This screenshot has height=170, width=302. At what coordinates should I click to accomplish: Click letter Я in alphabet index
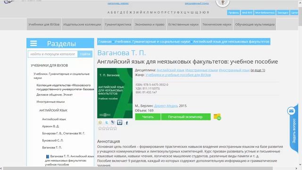208,13
